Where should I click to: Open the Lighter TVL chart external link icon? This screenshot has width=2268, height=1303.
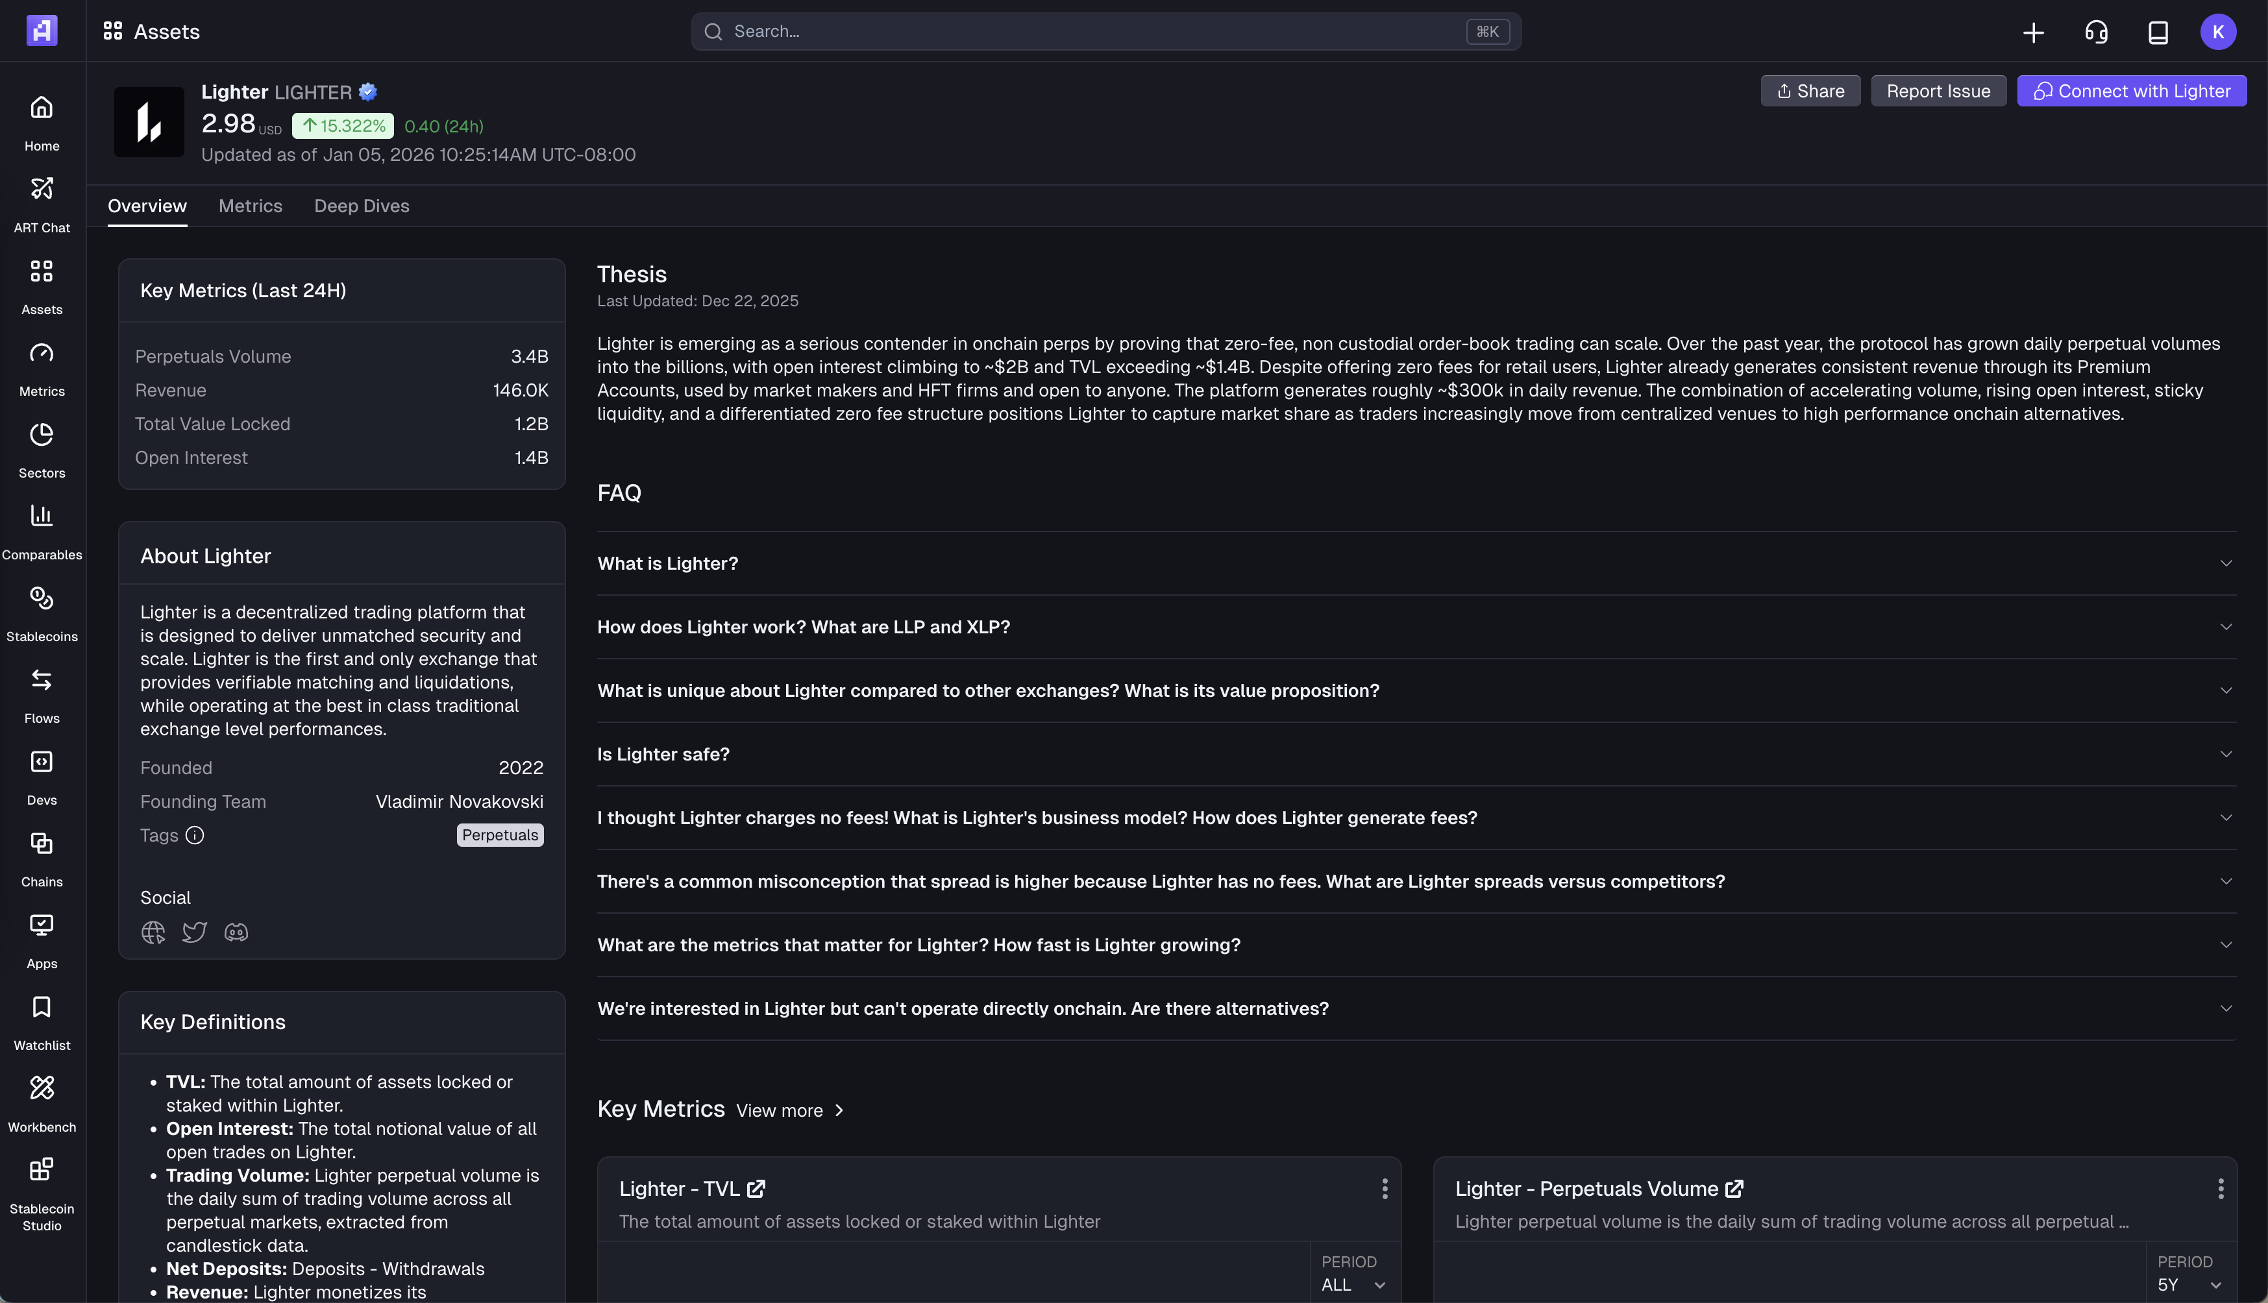coord(756,1188)
